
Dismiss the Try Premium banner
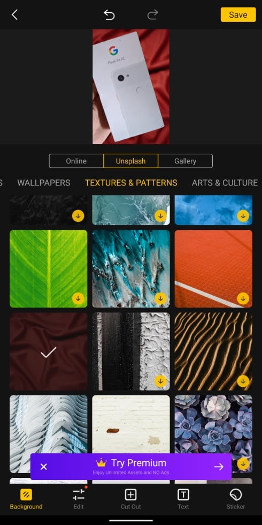tap(43, 467)
